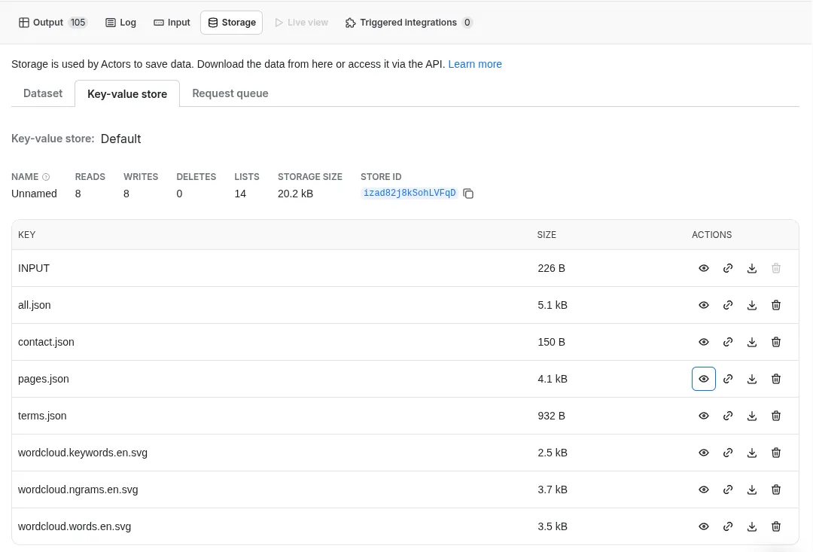813x552 pixels.
Task: Switch to the Log tab
Action: click(x=120, y=23)
